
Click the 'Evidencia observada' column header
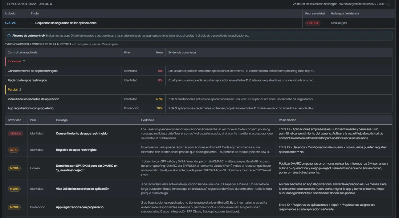[x=182, y=53]
